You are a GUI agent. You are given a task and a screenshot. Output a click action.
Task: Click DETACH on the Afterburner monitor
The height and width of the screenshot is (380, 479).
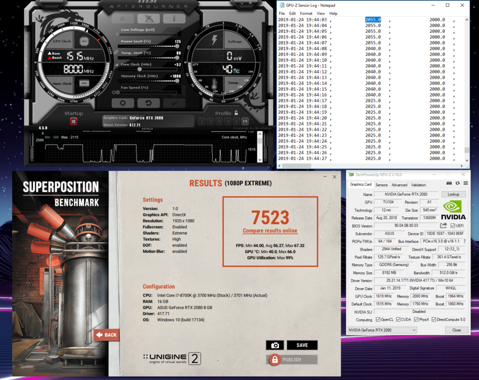147,129
